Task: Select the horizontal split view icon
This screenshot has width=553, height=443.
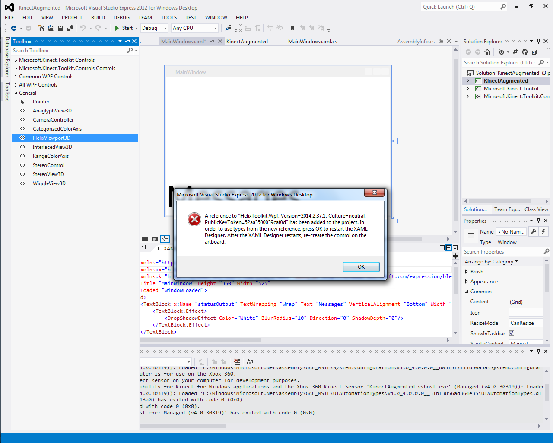Action: click(x=449, y=248)
